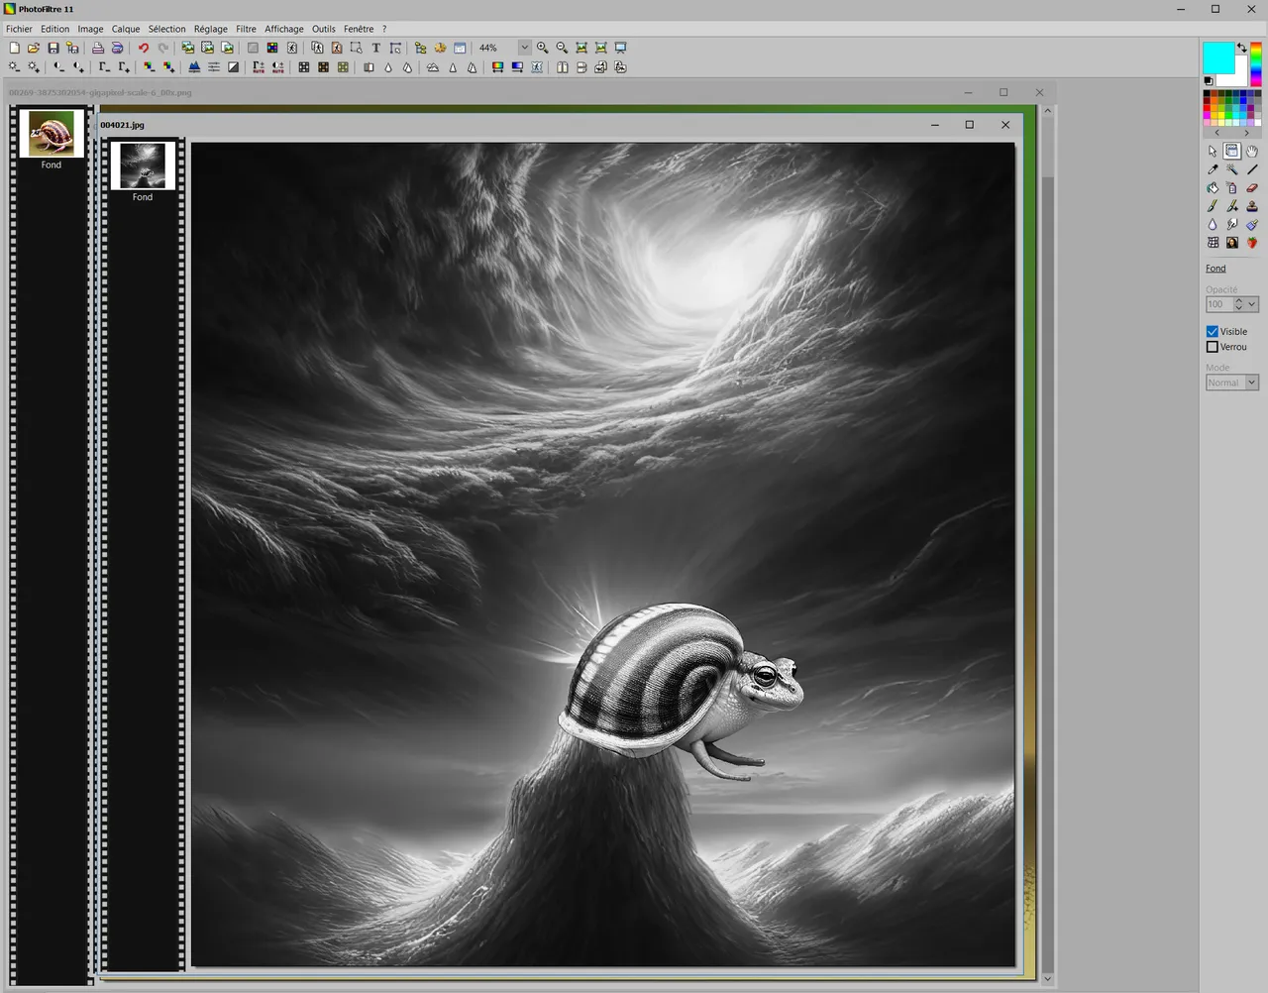Click the Zoom In magnifier
1268x993 pixels.
click(542, 48)
